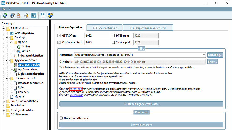
Task: Open the certlm.msc link
Action: pyautogui.click(x=76, y=89)
